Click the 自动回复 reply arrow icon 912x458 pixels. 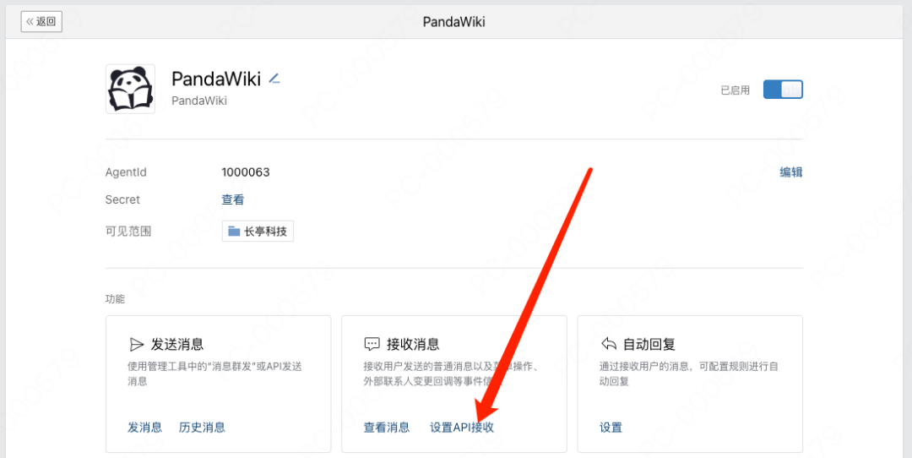[608, 345]
